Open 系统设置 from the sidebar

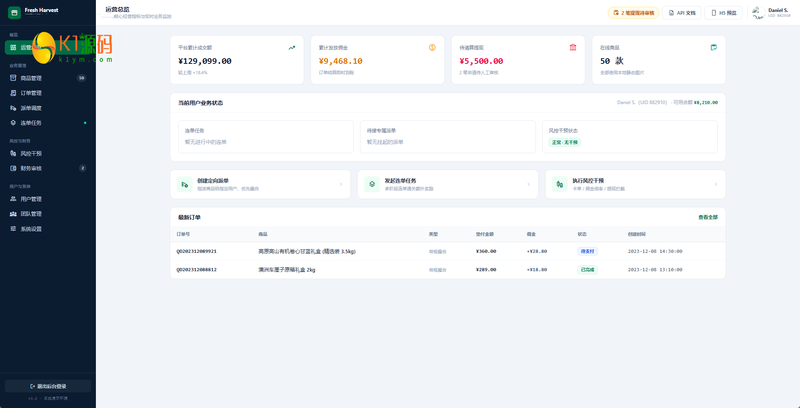(x=48, y=229)
